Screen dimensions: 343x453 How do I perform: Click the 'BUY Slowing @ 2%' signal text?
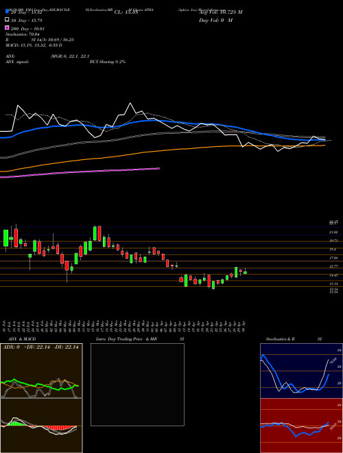point(108,62)
